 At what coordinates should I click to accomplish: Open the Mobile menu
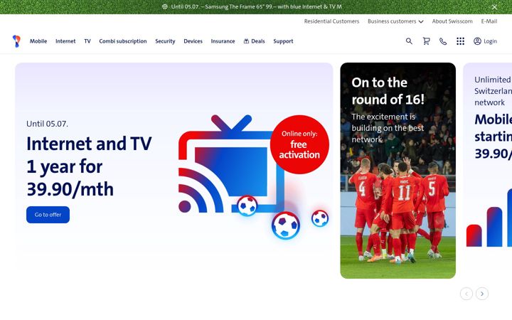[x=38, y=41]
